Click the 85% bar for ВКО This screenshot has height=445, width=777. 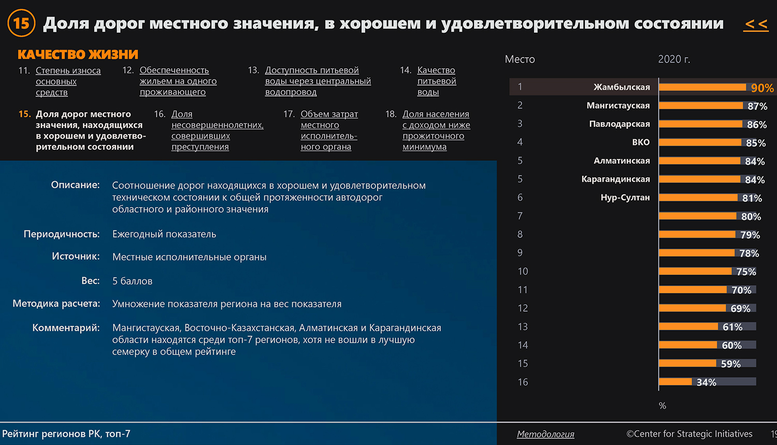(x=700, y=142)
